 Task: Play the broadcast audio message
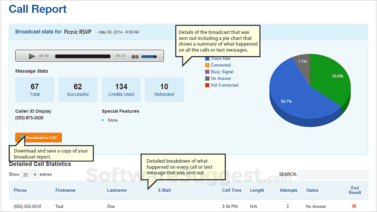32,56
